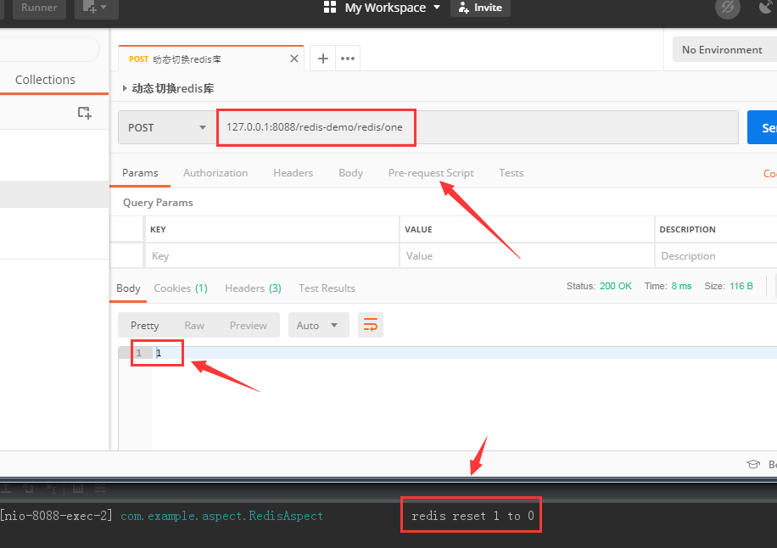
Task: Open the My Workspace grid icon
Action: point(330,7)
